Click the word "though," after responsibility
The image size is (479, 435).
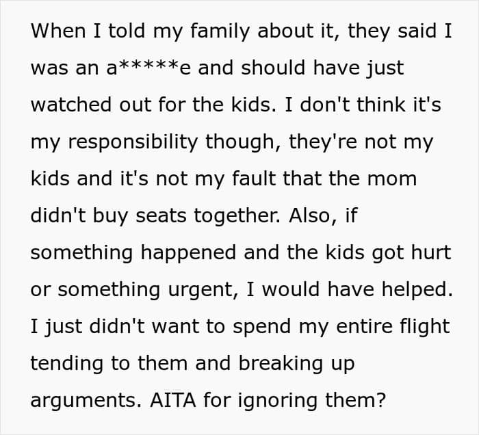click(x=243, y=143)
